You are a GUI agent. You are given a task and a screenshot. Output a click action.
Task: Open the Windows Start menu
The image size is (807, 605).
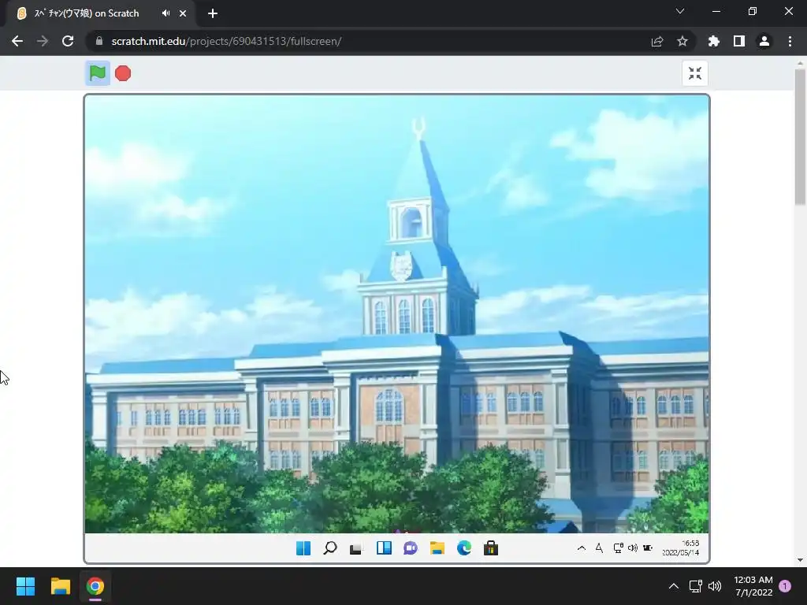(25, 586)
